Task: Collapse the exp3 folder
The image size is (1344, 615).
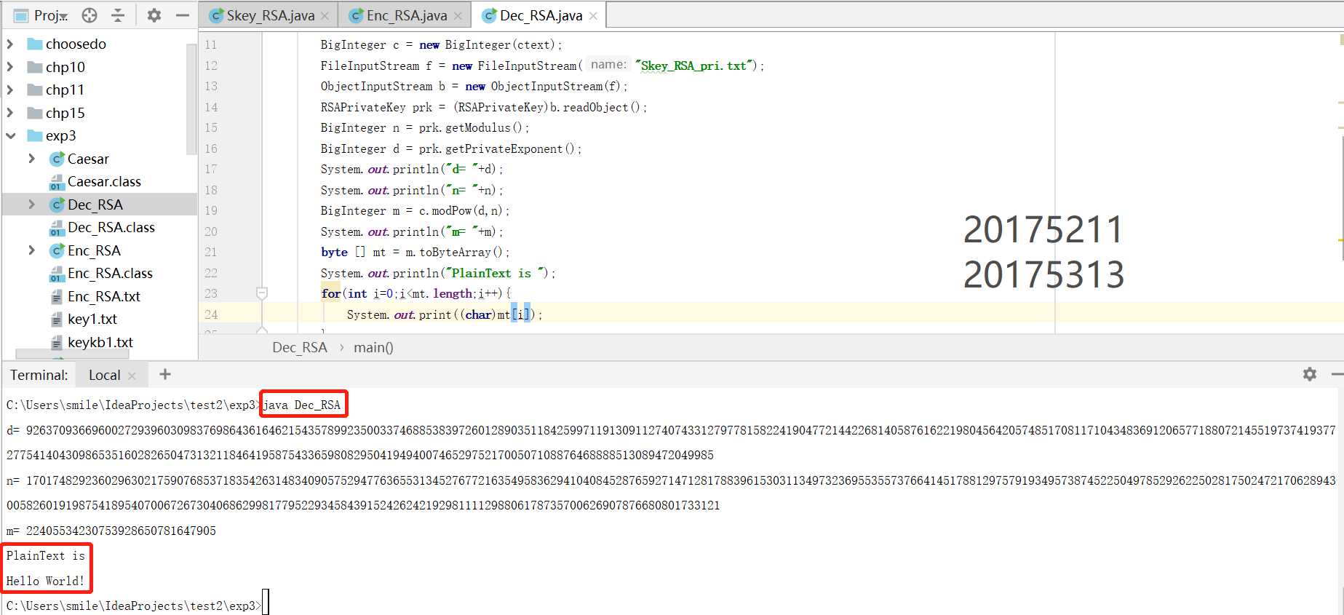Action: [x=10, y=135]
